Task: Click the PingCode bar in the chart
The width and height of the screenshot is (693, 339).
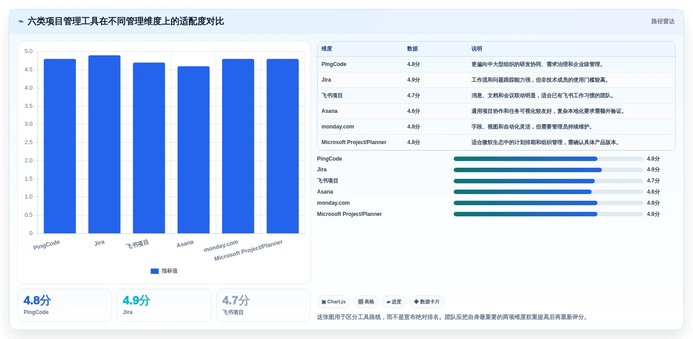Action: click(x=60, y=146)
